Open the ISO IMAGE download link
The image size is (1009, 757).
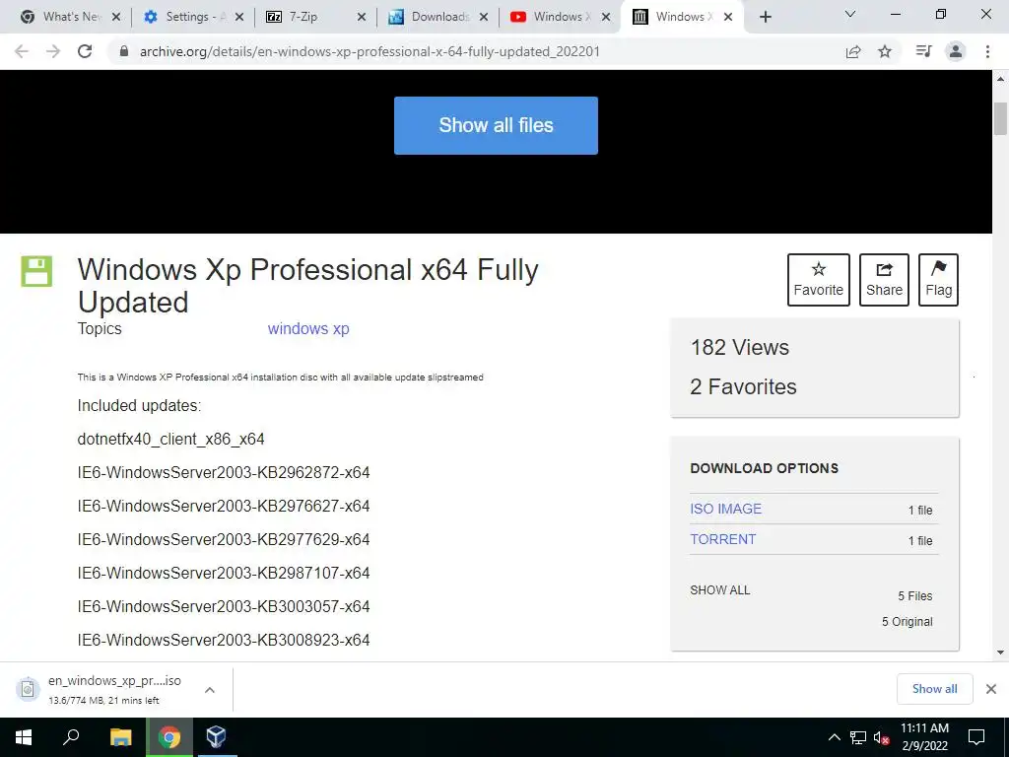(725, 509)
